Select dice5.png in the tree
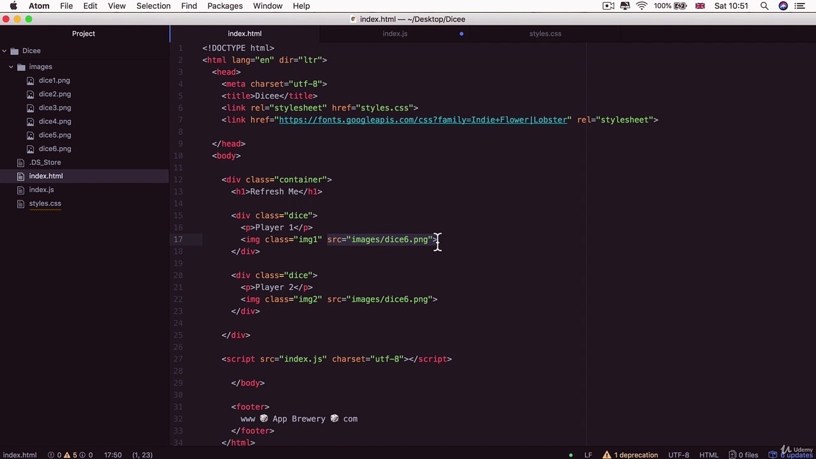Screen dimensions: 816x459 [55, 135]
